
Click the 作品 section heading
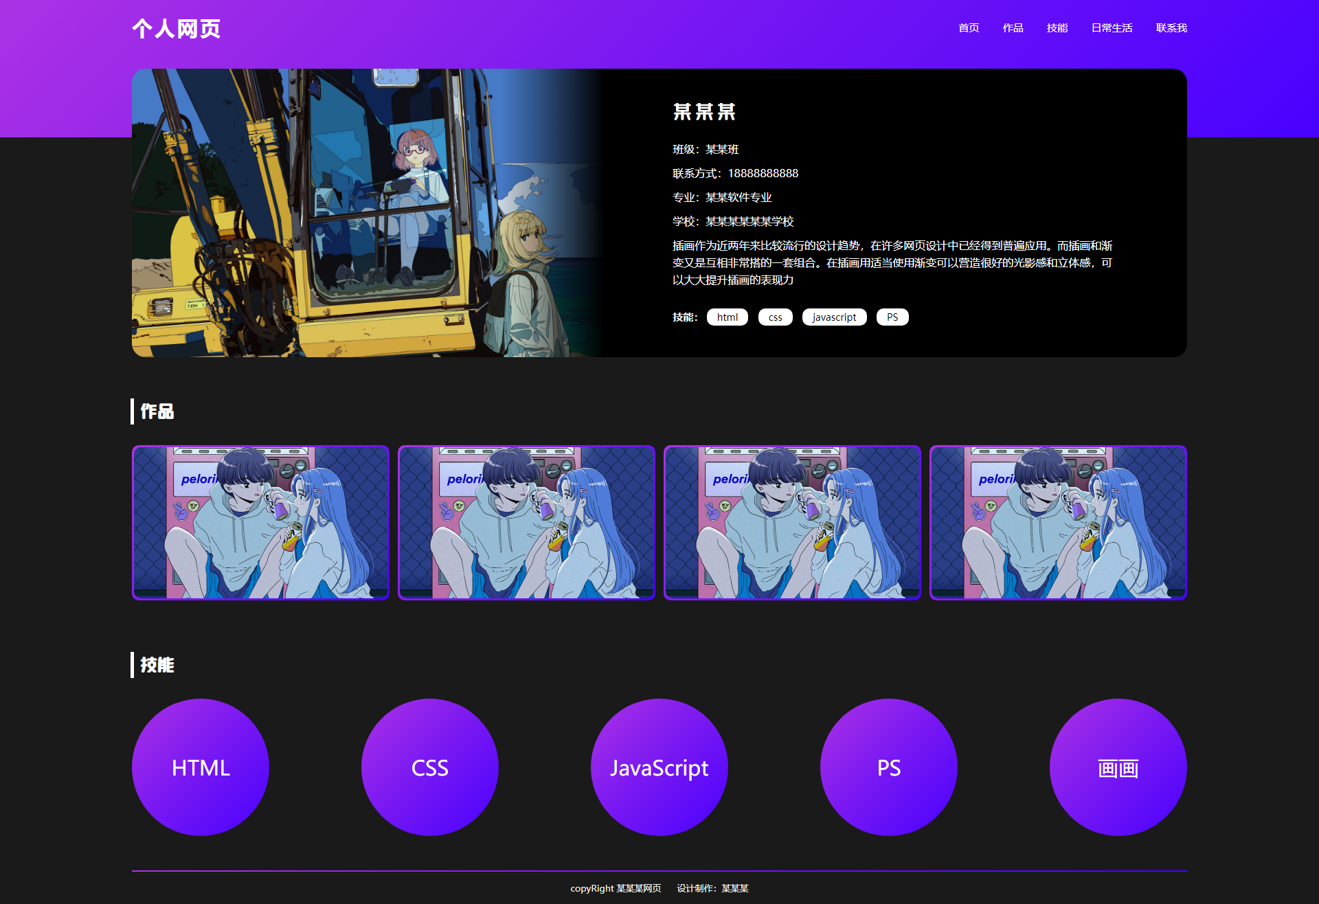157,411
